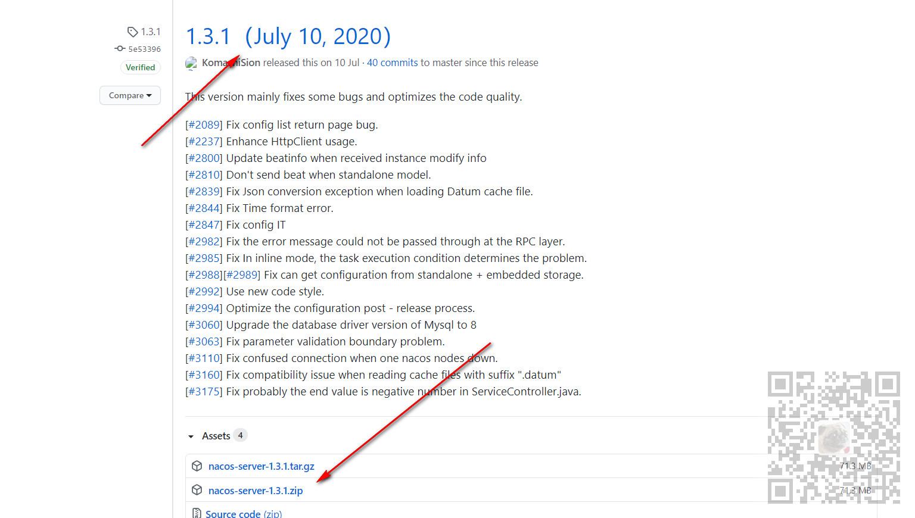
Task: Click text 'Don't send beat when standalone model.'
Action: [x=328, y=174]
